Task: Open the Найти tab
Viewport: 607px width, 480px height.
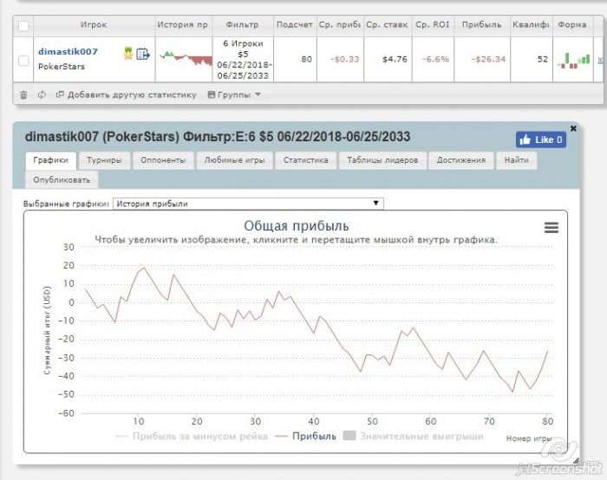Action: (517, 160)
